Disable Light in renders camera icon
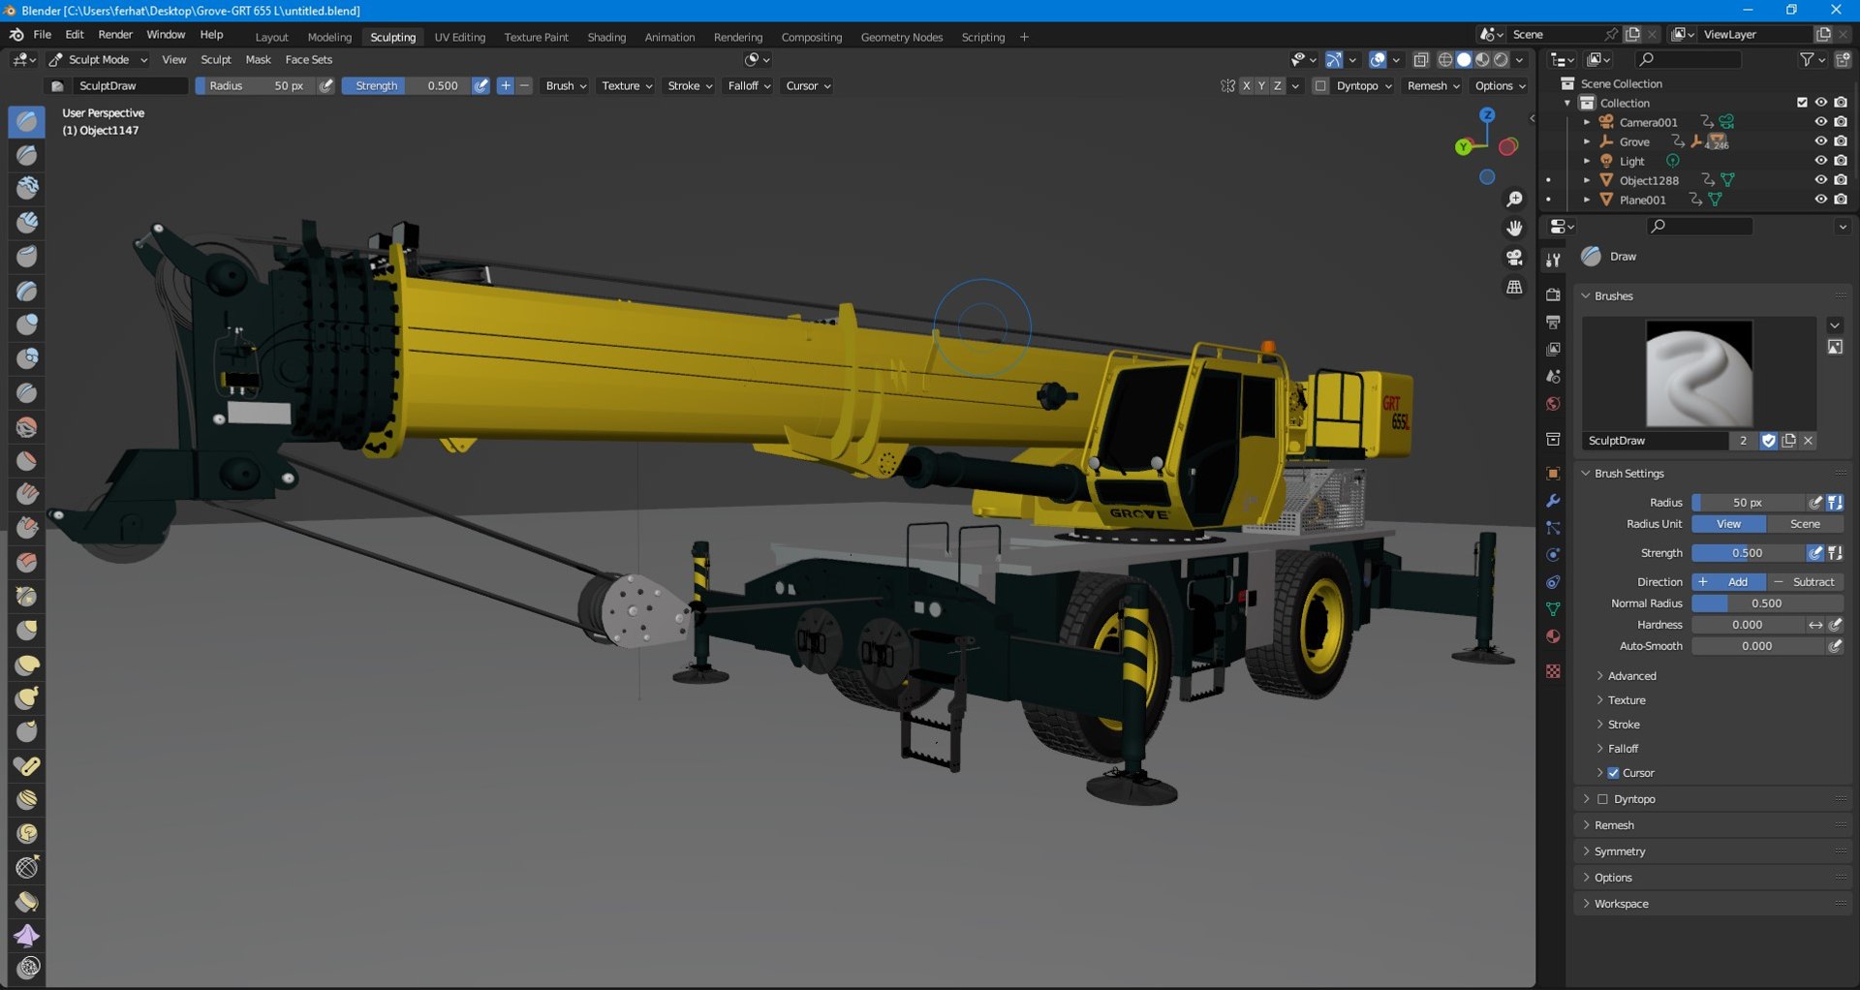This screenshot has height=990, width=1860. pyautogui.click(x=1841, y=161)
